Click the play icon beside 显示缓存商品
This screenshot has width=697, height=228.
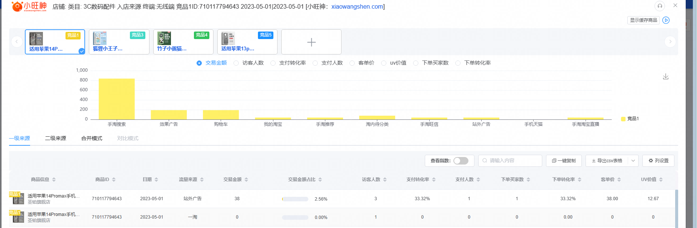666,20
